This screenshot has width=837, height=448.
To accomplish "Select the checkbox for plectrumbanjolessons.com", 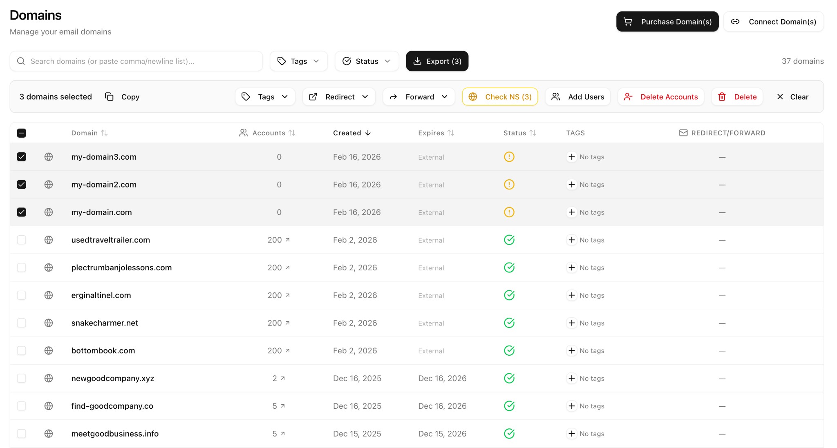I will pos(21,267).
